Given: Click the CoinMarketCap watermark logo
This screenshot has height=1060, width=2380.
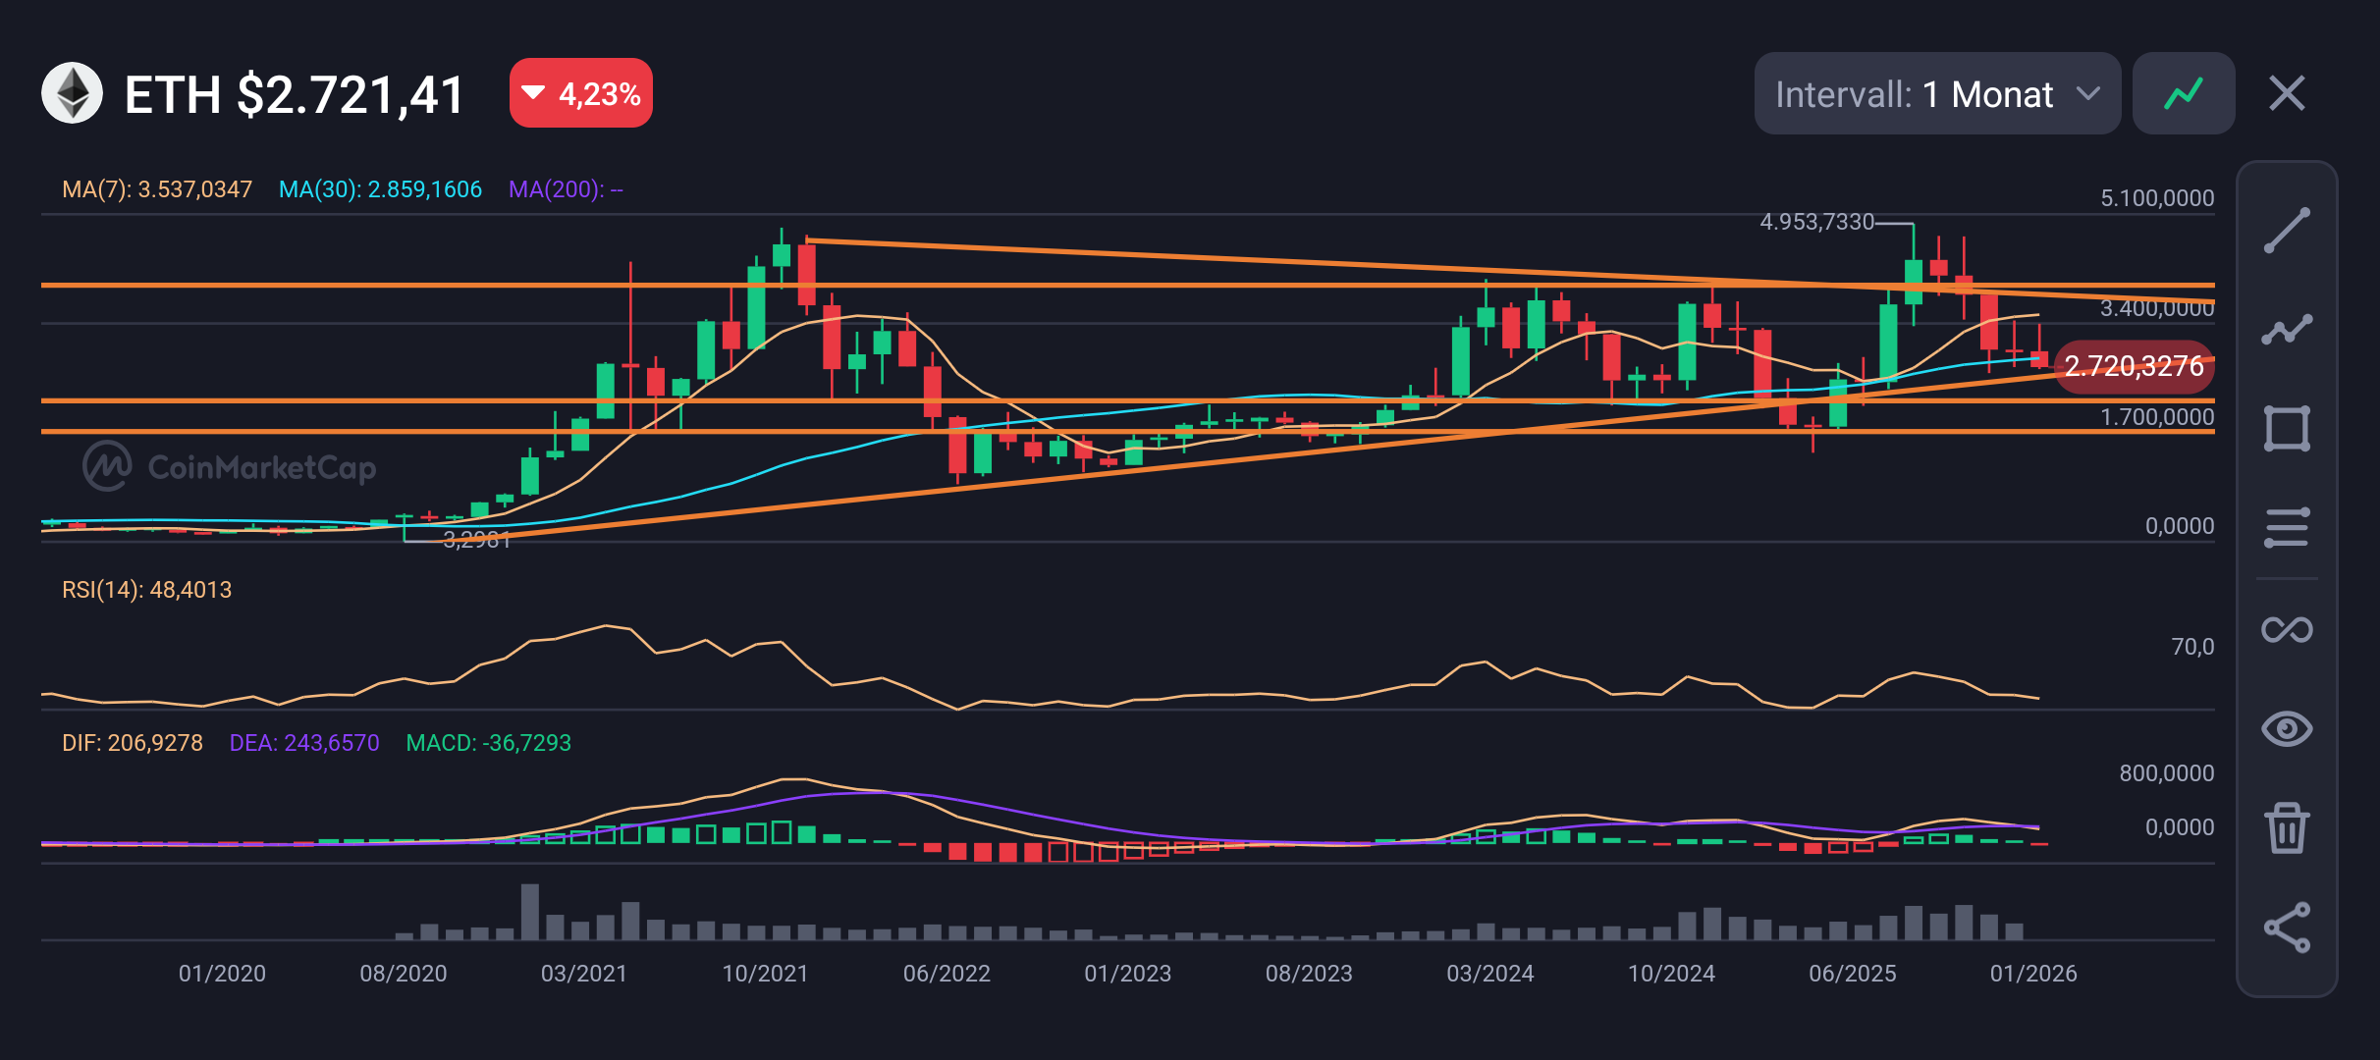Looking at the screenshot, I should 107,467.
